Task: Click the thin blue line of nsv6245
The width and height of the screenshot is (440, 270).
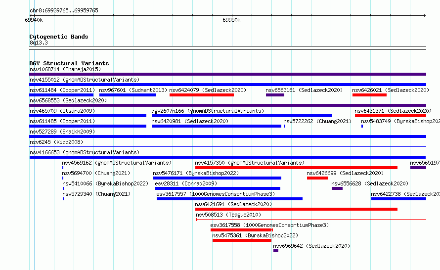Action: click(227, 146)
